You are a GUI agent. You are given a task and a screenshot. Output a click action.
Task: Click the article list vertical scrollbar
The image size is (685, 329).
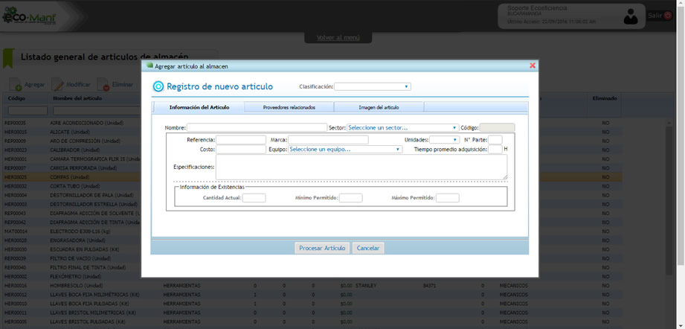click(669, 201)
